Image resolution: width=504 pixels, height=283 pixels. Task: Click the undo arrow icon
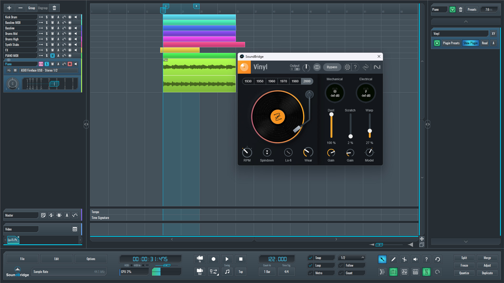(438, 259)
